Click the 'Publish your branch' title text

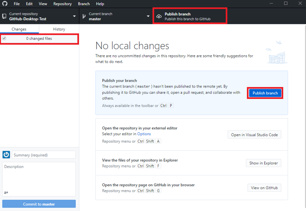[x=120, y=80]
